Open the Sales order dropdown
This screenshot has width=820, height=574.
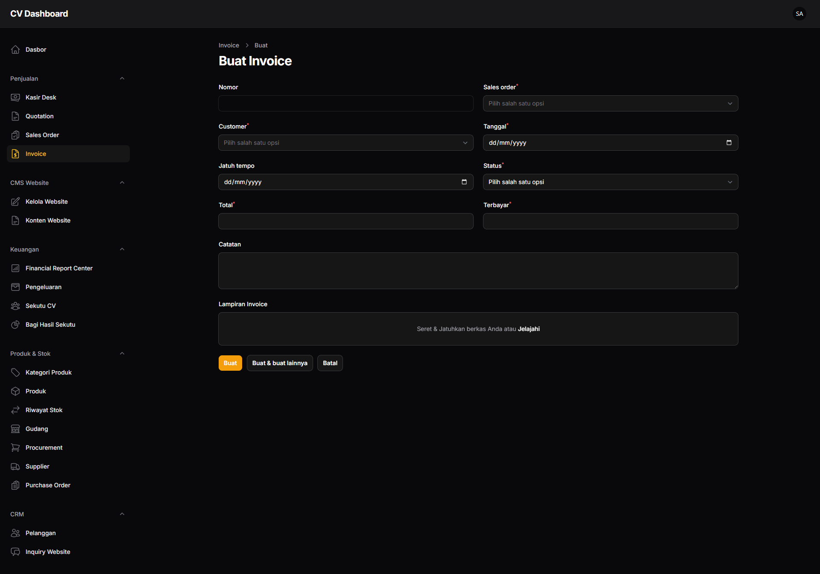click(610, 103)
